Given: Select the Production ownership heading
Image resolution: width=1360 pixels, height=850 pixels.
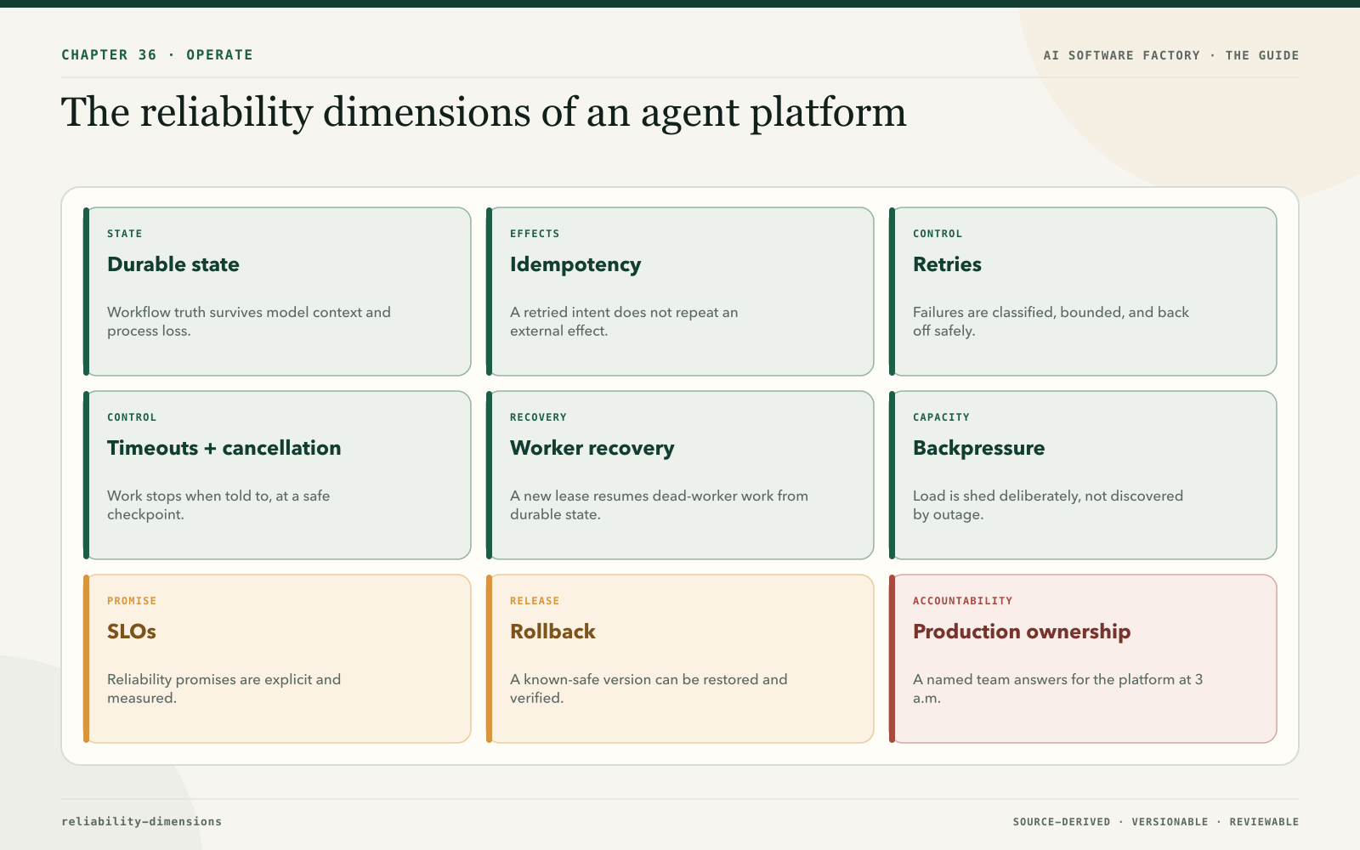Looking at the screenshot, I should click(1022, 632).
